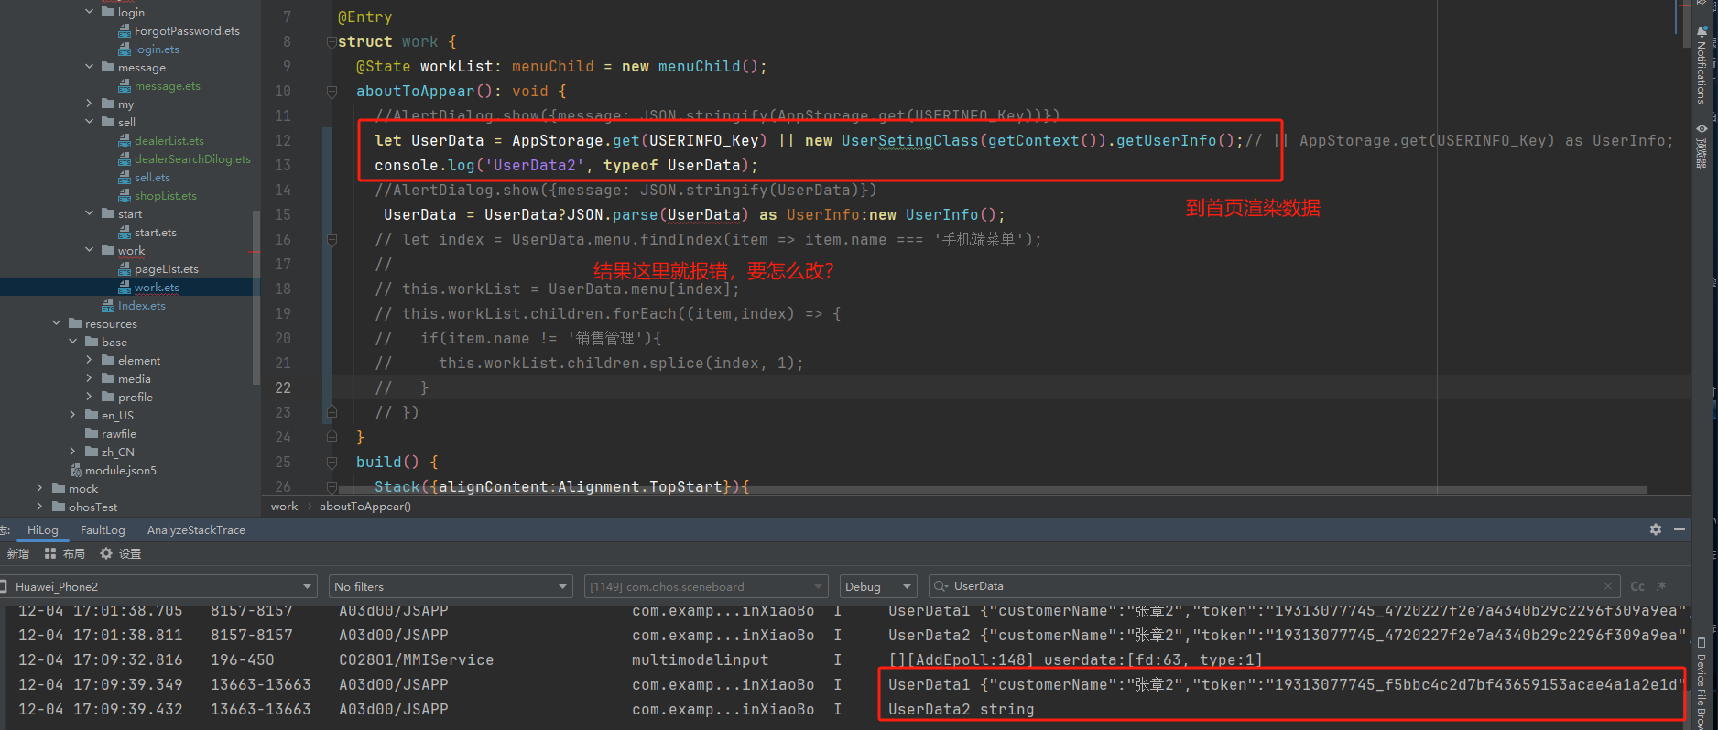Toggle regex .* option in log search
Image resolution: width=1718 pixels, height=730 pixels.
click(1661, 586)
